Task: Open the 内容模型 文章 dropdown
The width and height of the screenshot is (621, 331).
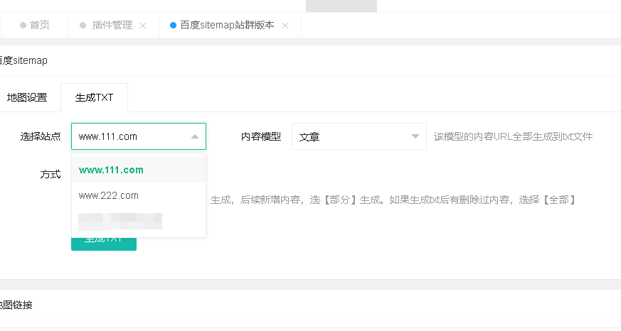Action: [x=359, y=136]
